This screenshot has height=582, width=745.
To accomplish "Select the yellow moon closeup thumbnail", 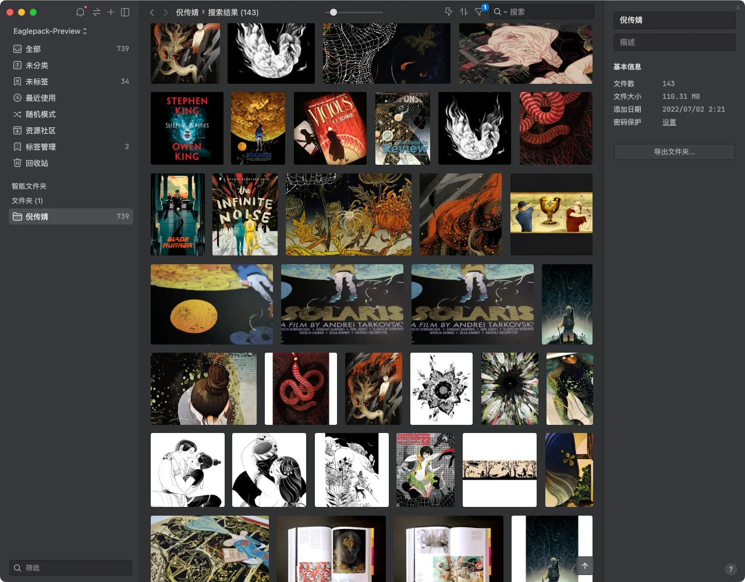I will (212, 304).
